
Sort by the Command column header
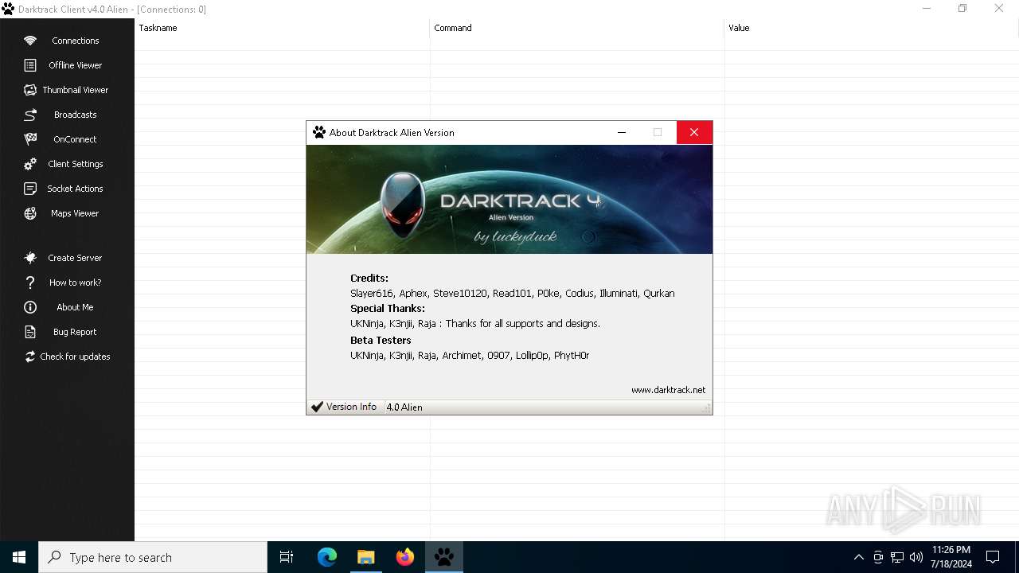(577, 28)
